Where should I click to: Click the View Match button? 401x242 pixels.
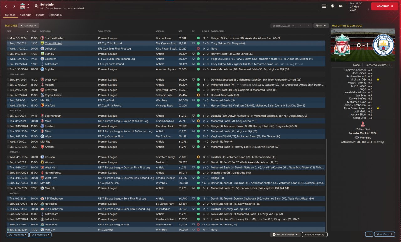pos(385,234)
